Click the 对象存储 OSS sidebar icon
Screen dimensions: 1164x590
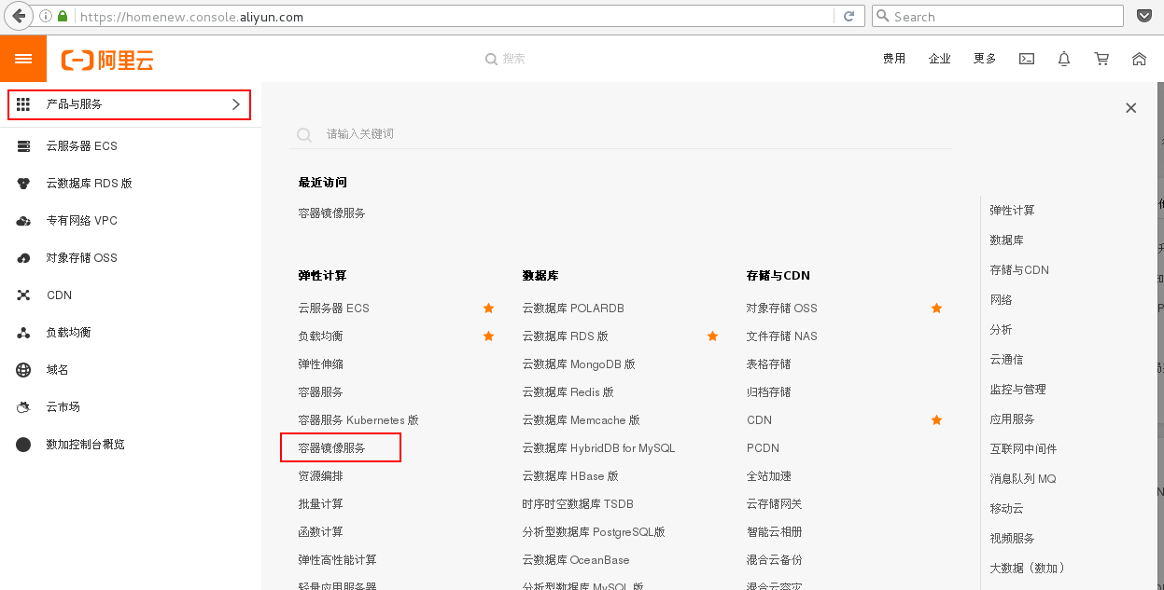coord(24,258)
